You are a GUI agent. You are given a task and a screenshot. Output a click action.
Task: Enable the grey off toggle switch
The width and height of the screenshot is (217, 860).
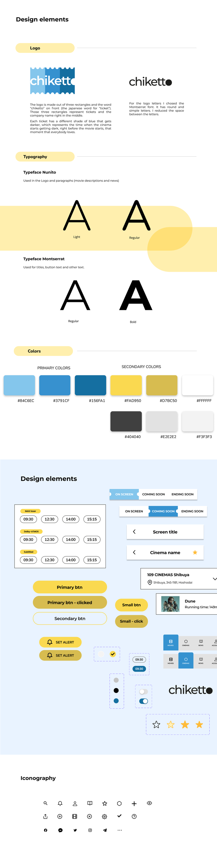(x=143, y=691)
